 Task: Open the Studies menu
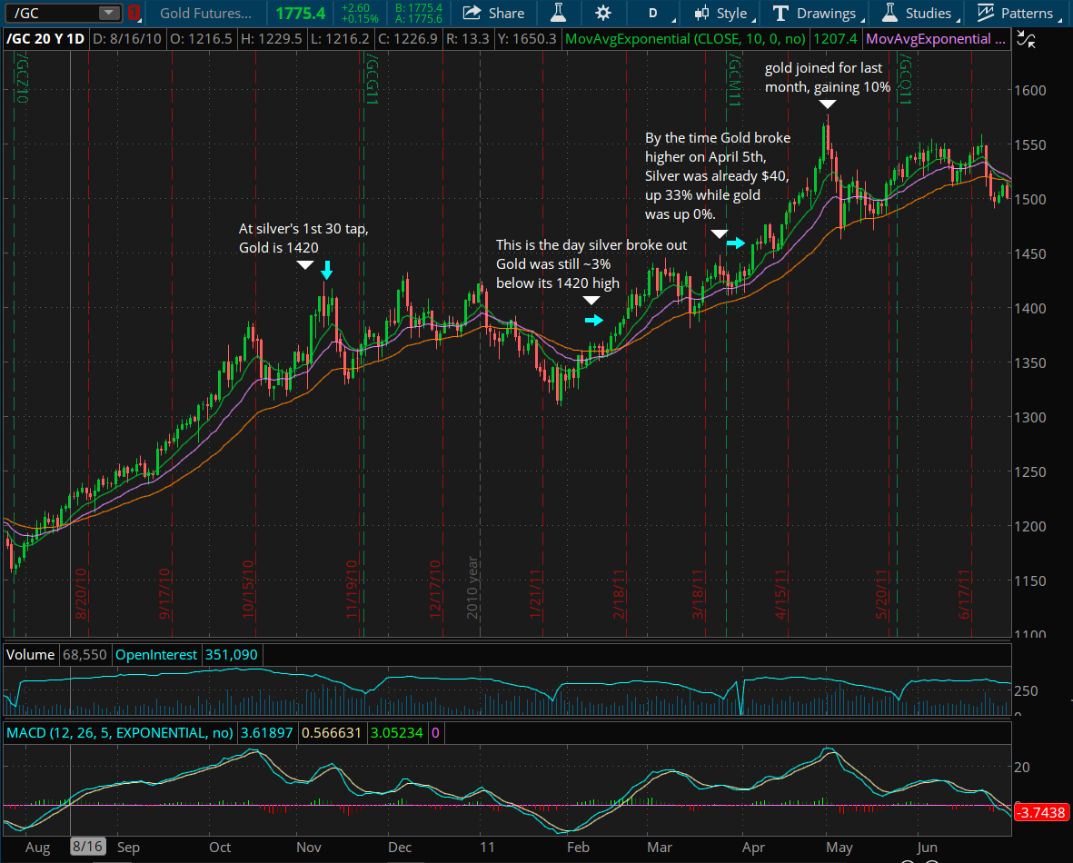[x=919, y=13]
